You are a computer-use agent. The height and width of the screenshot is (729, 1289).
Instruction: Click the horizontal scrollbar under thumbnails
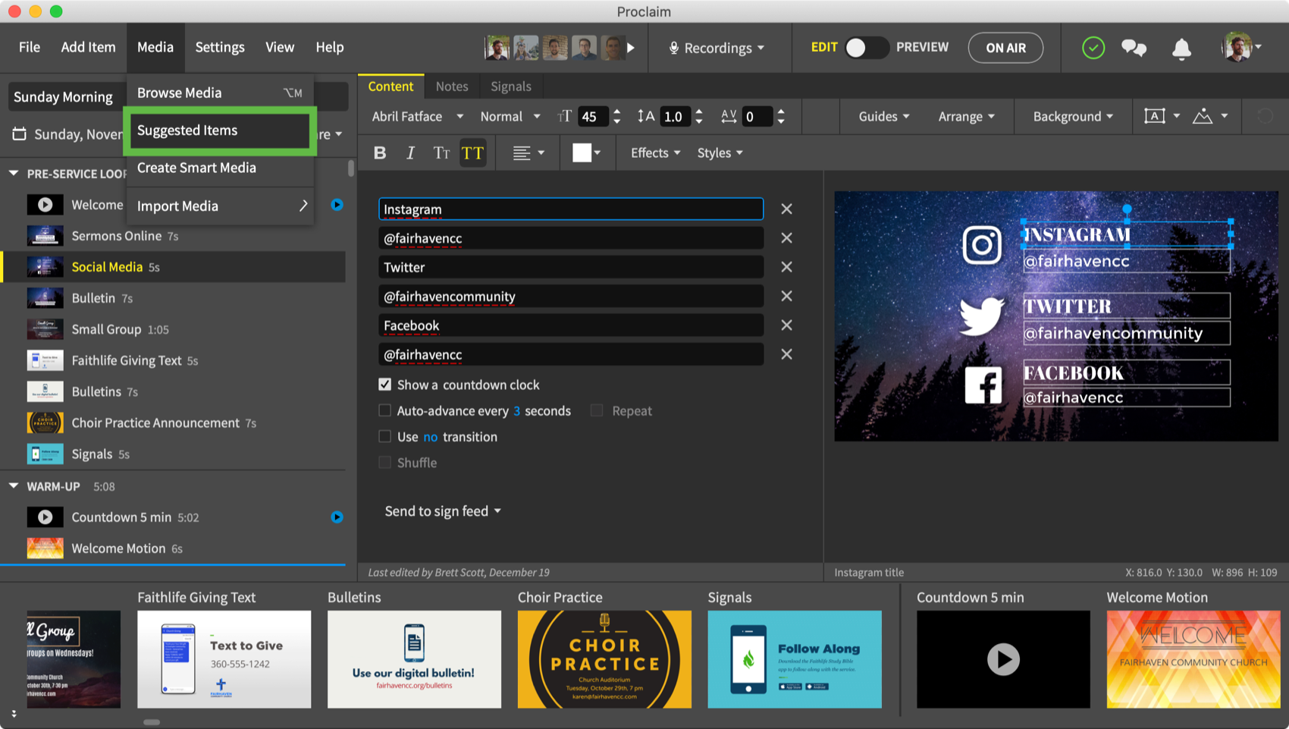tap(152, 722)
